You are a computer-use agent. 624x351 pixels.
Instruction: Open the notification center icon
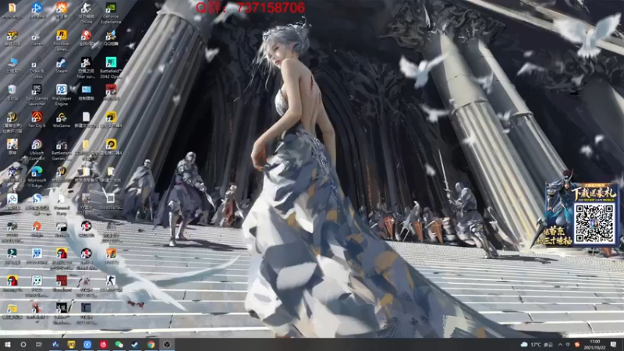pyautogui.click(x=614, y=345)
